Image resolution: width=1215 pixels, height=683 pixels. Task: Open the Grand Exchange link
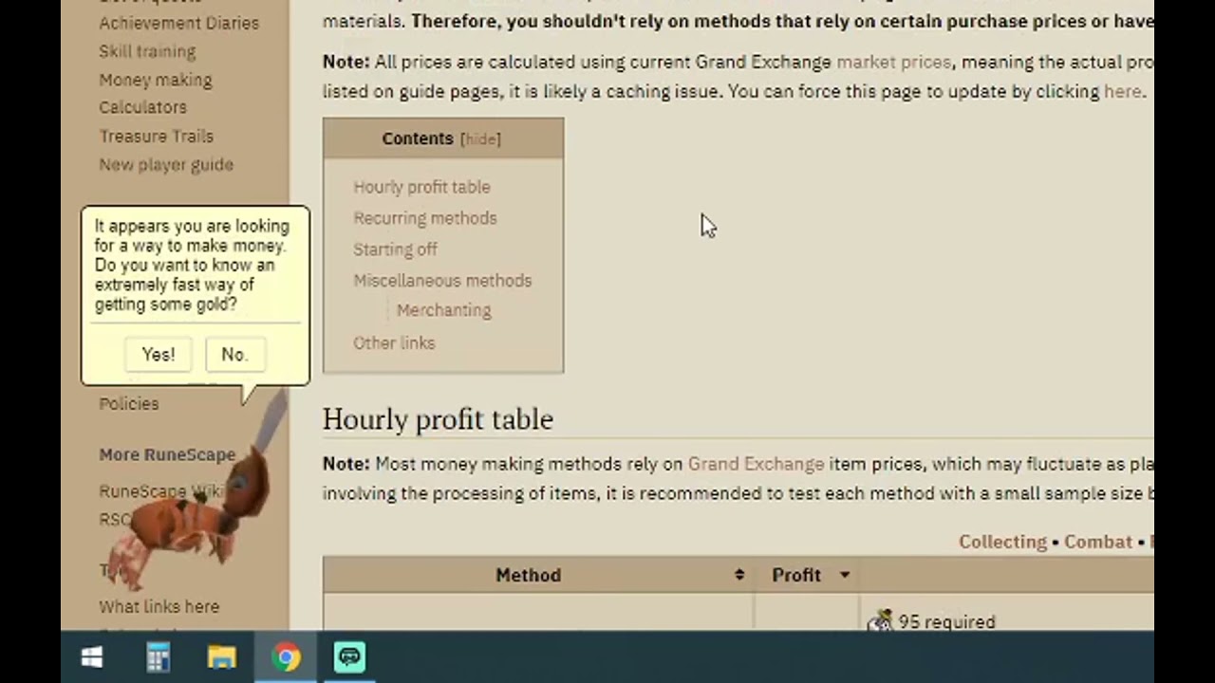[756, 464]
